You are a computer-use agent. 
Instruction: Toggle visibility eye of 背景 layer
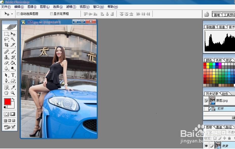click(206, 146)
